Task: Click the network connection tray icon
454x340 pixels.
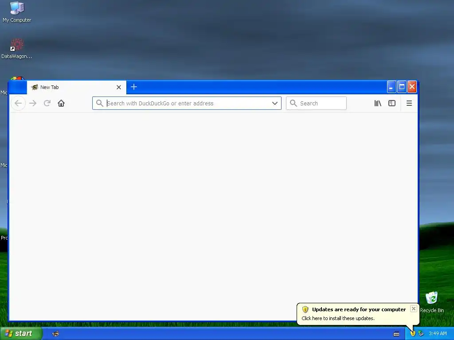Action: [x=421, y=334]
